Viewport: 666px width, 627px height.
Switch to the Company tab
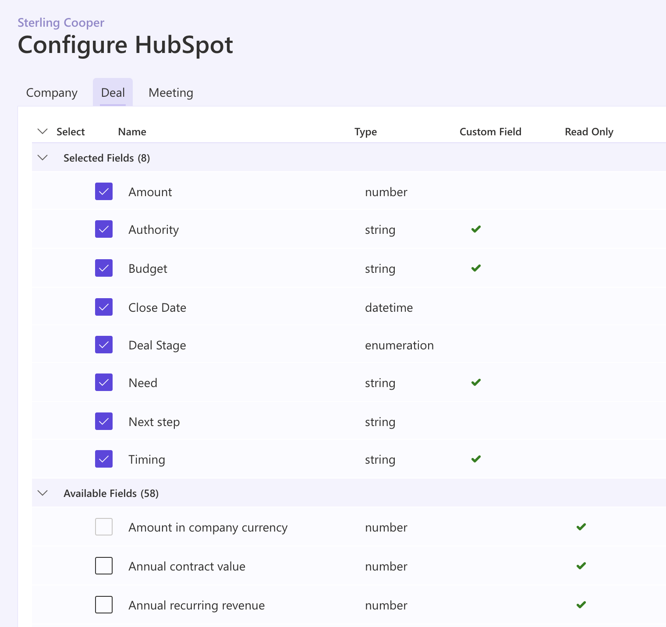(52, 92)
